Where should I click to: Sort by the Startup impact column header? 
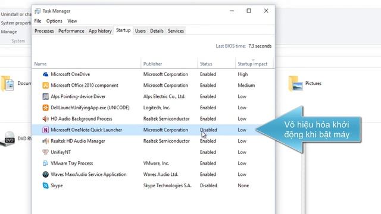pos(254,64)
